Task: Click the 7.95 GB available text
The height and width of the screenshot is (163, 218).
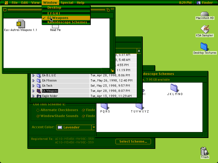Action: coord(158,80)
